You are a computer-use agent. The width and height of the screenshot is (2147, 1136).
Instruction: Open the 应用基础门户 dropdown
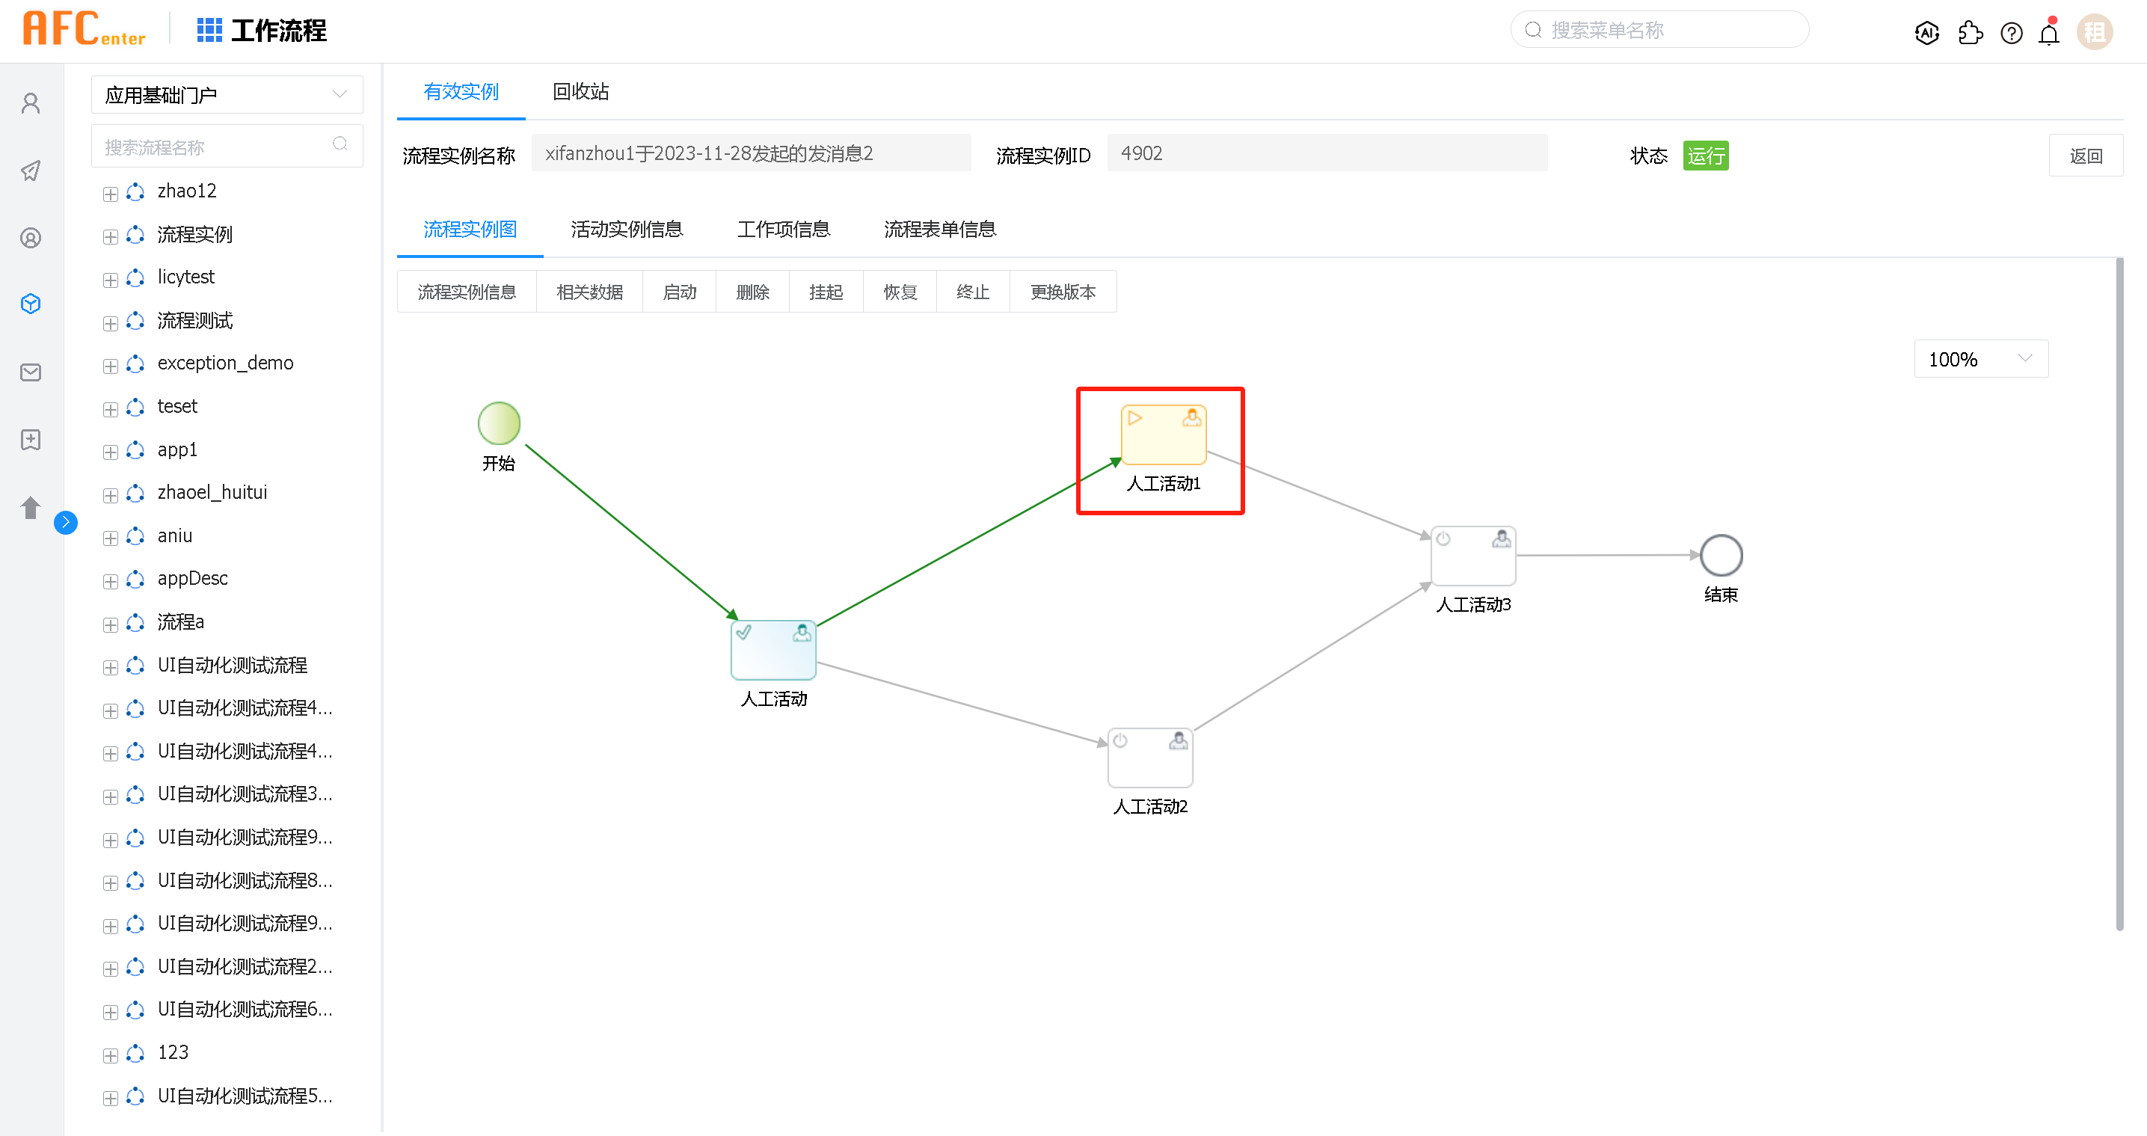(226, 95)
